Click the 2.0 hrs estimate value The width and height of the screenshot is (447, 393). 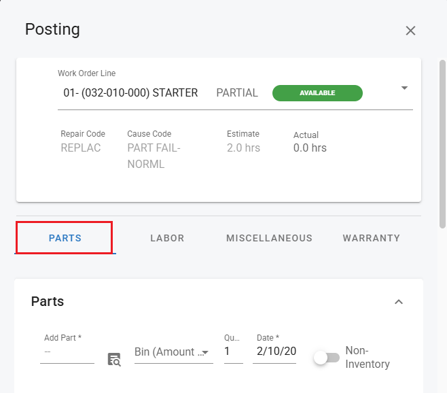click(243, 148)
